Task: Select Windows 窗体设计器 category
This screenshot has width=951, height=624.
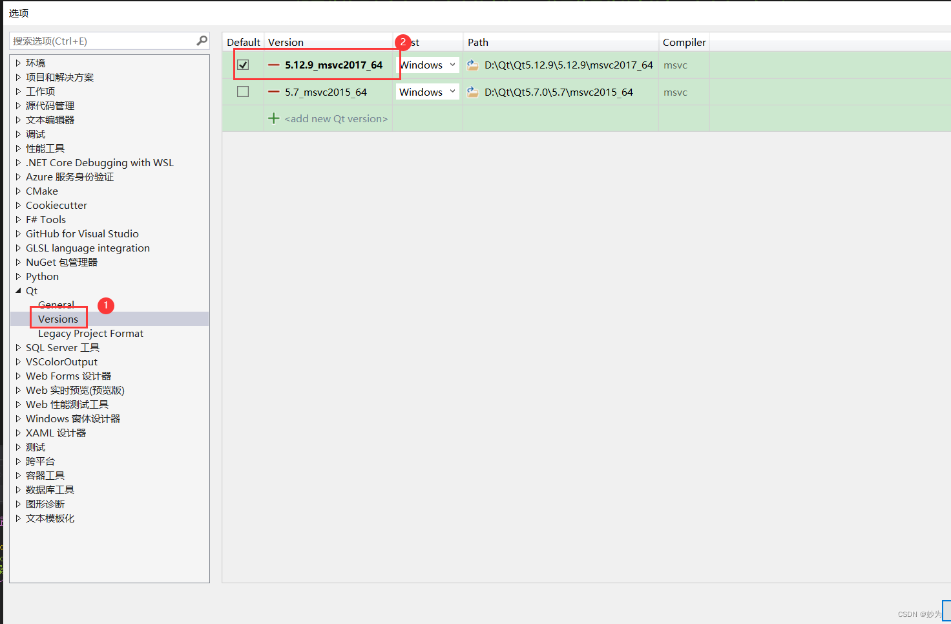Action: coord(73,418)
